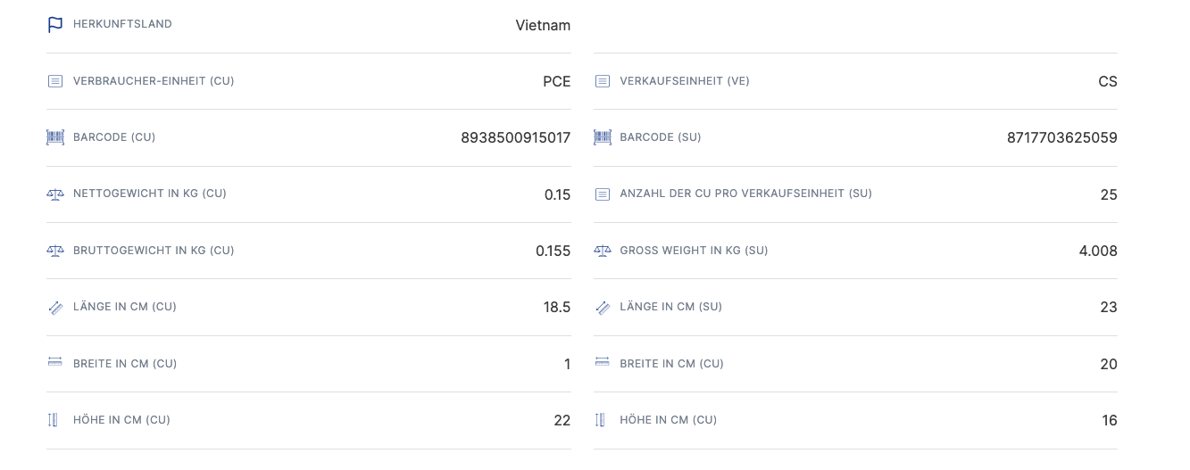
Task: Select the width icon for left Breite in CM
Action: pos(55,363)
